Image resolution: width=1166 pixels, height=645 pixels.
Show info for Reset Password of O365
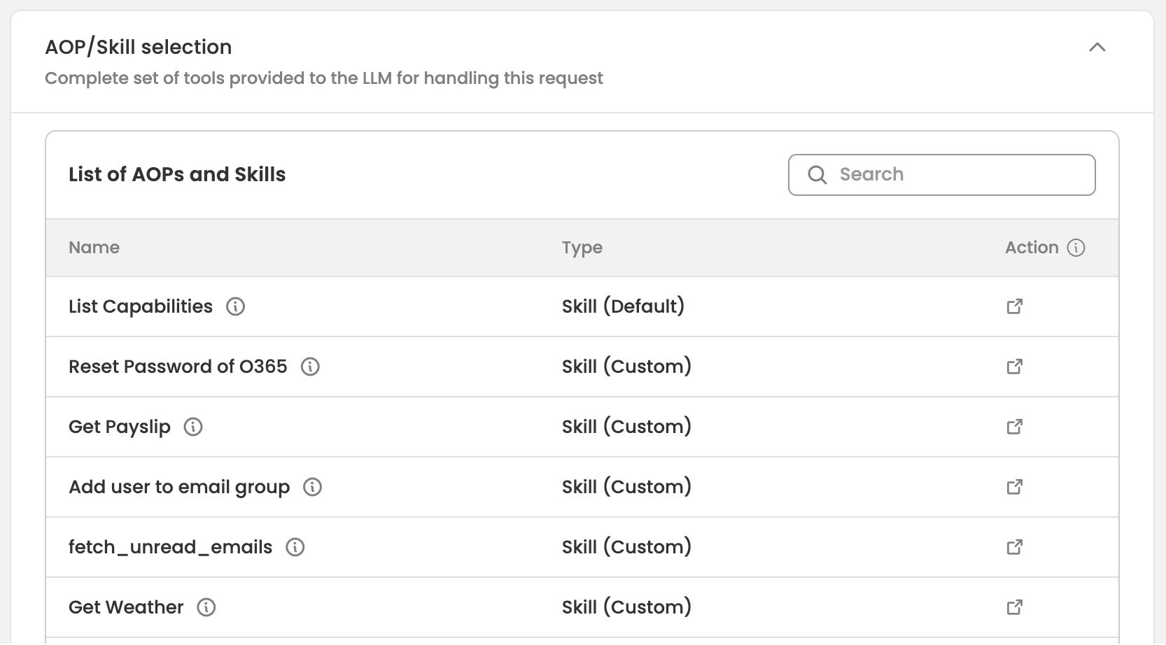(310, 367)
